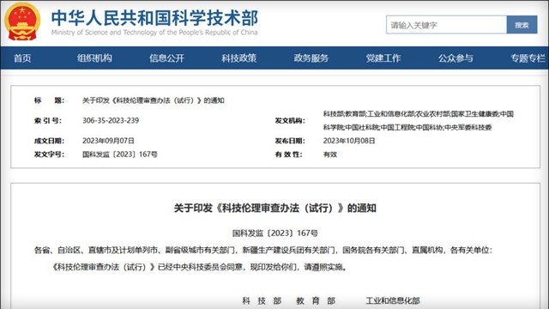This screenshot has width=549, height=309.
Task: Open the 首页 menu item
Action: pos(22,58)
